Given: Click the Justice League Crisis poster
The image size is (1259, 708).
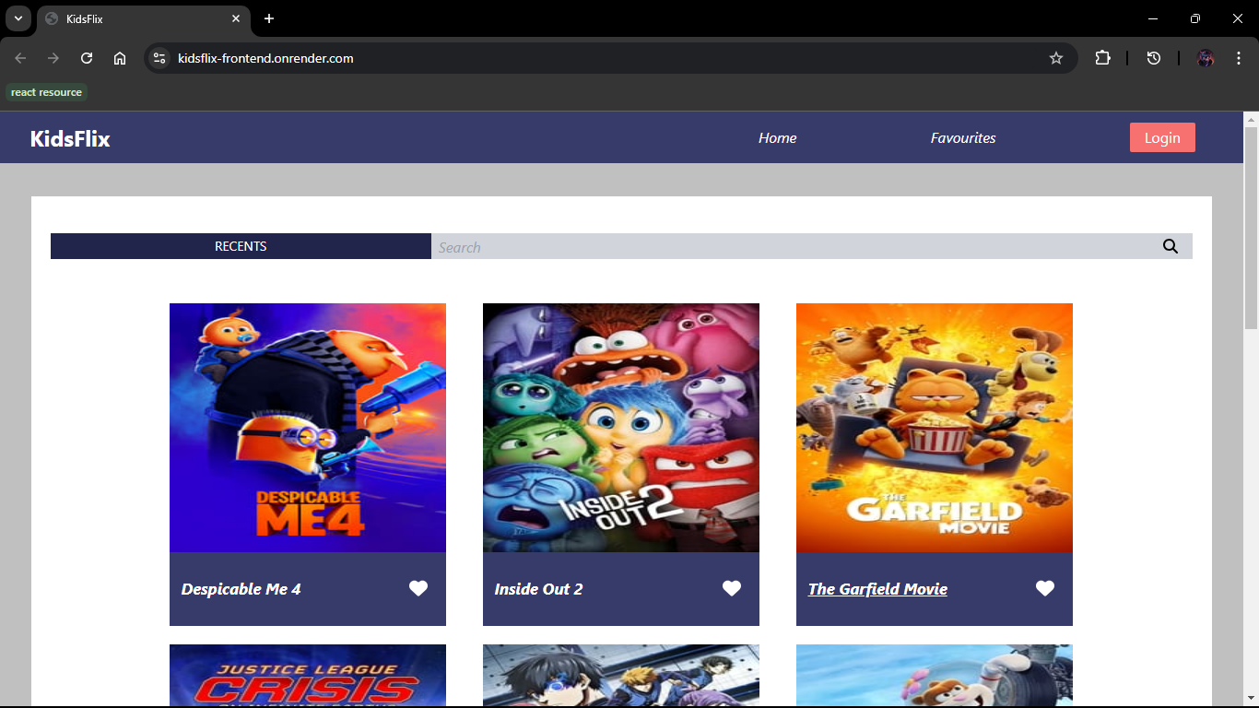Looking at the screenshot, I should click(308, 675).
